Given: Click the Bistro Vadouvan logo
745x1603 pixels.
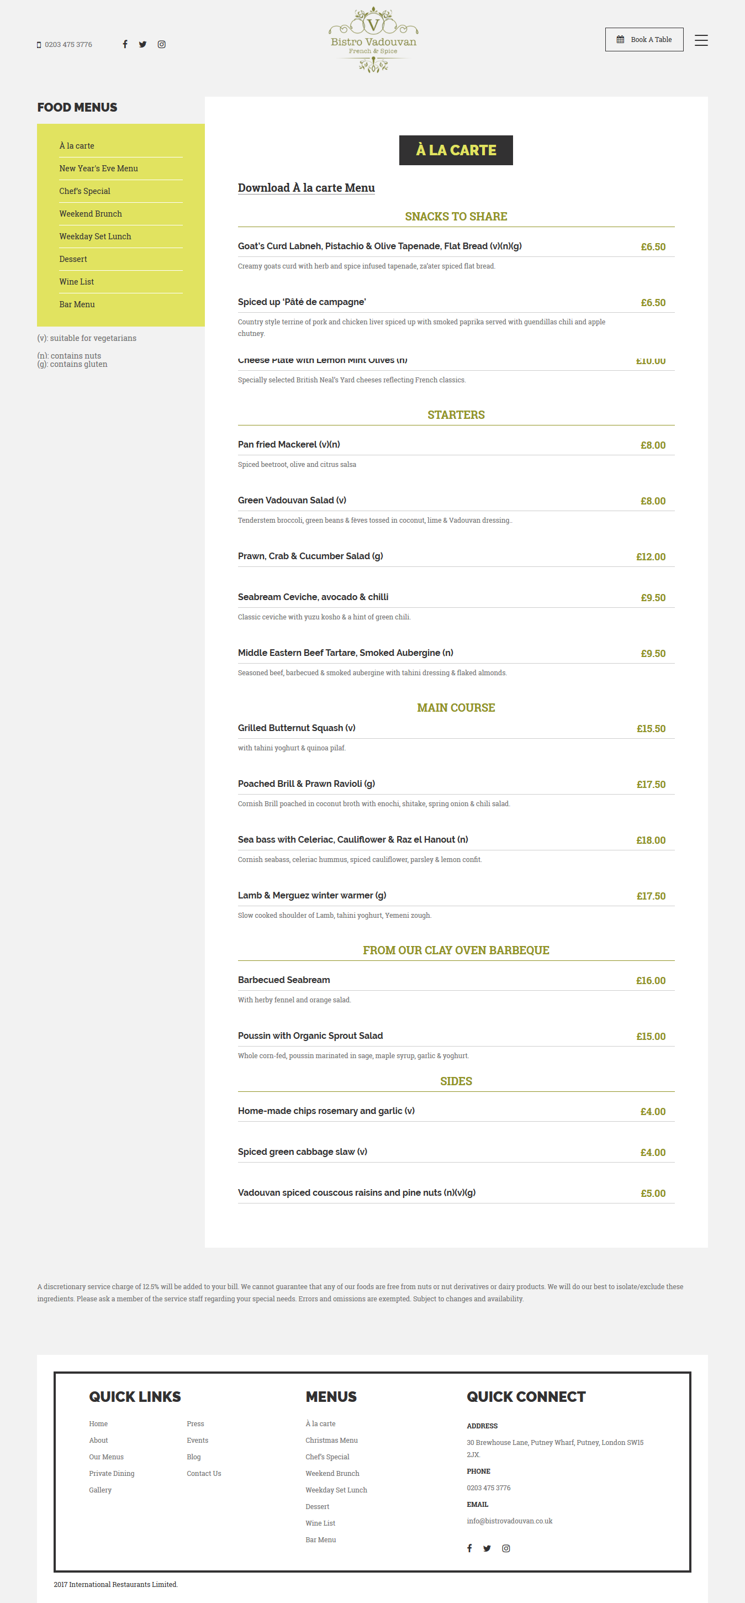Looking at the screenshot, I should click(x=373, y=40).
